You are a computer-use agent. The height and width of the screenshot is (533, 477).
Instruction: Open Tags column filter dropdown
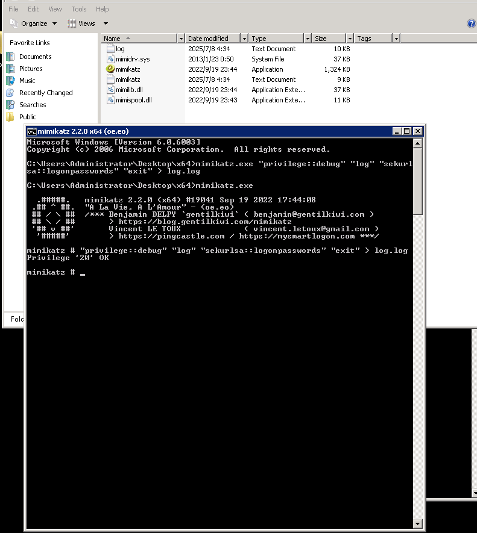click(396, 39)
